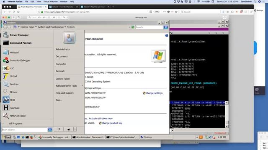The image size is (268, 150).
Task: Click refresh button in System address bar
Action: point(133,27)
